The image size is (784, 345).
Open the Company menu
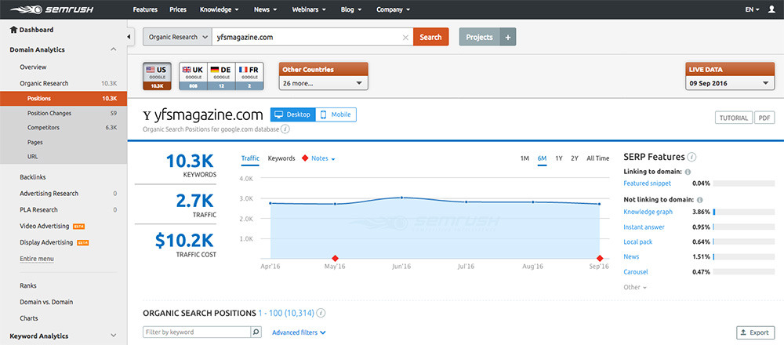[394, 9]
